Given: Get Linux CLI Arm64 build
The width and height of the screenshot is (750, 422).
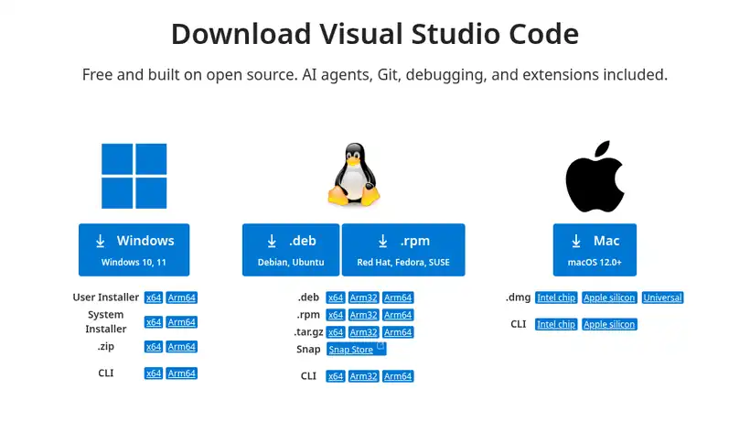Looking at the screenshot, I should pos(398,376).
